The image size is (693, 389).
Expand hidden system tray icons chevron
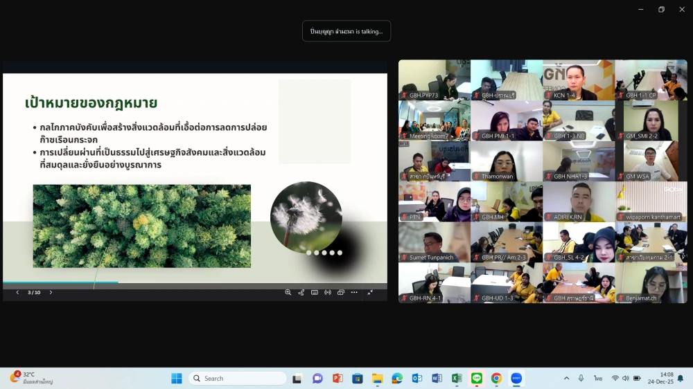coord(566,379)
